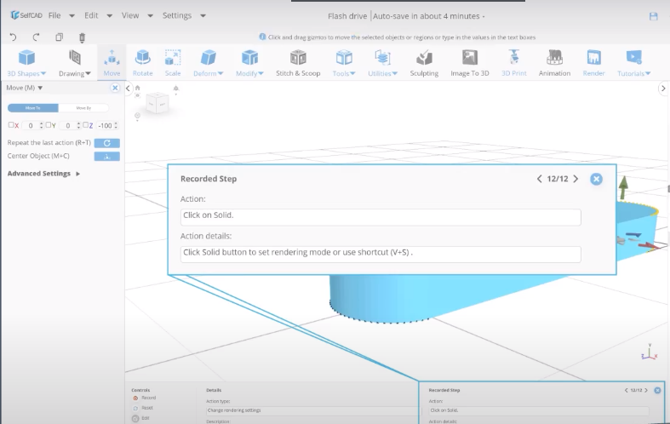
Task: Click the X value input field
Action: coord(31,125)
